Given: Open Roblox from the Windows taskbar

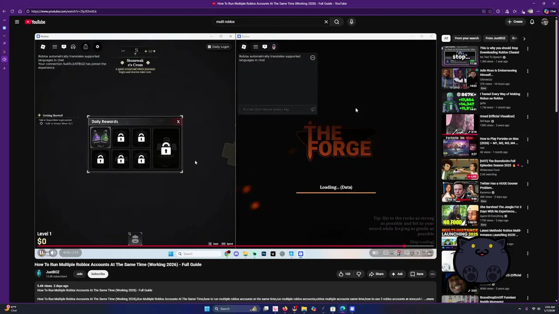Looking at the screenshot, I should [x=352, y=309].
